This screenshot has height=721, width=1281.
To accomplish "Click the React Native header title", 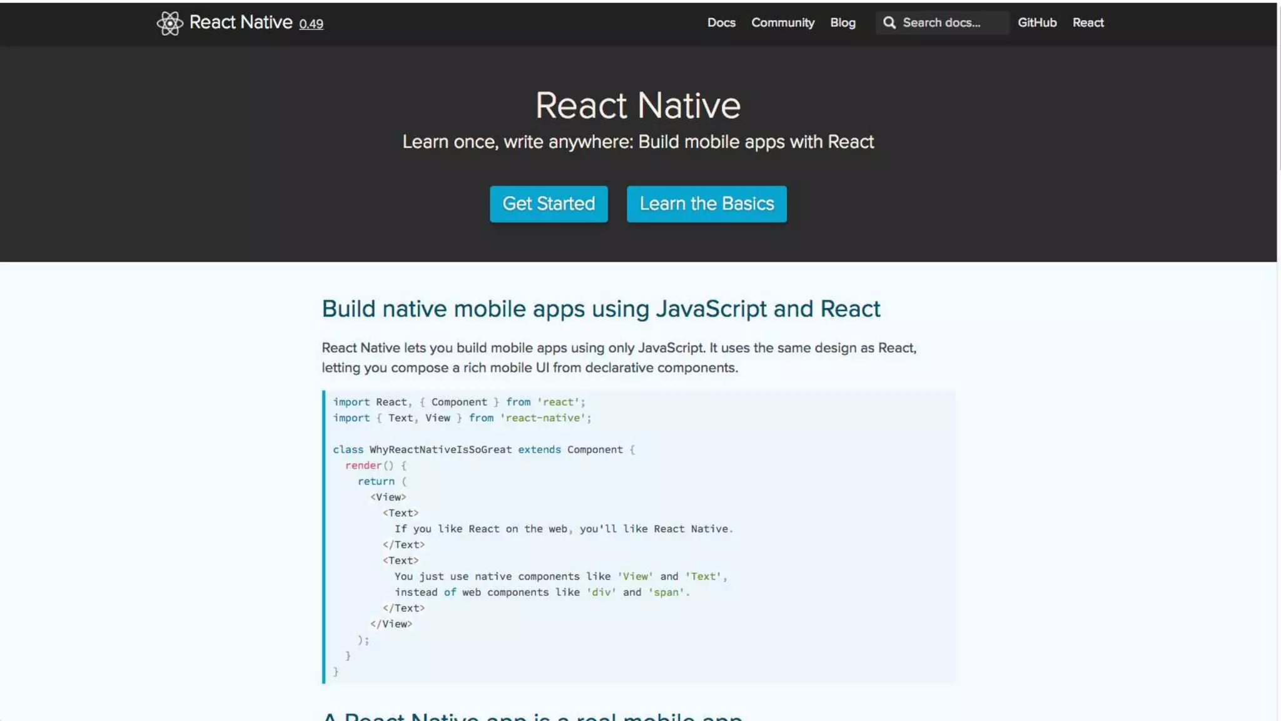I will (241, 23).
